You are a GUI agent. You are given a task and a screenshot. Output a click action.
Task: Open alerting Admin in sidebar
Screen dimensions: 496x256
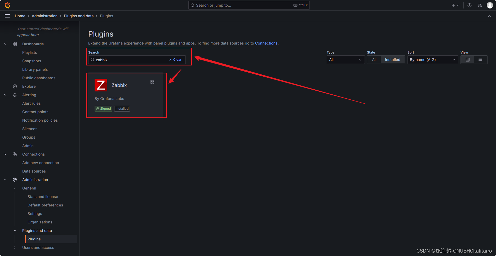[28, 146]
